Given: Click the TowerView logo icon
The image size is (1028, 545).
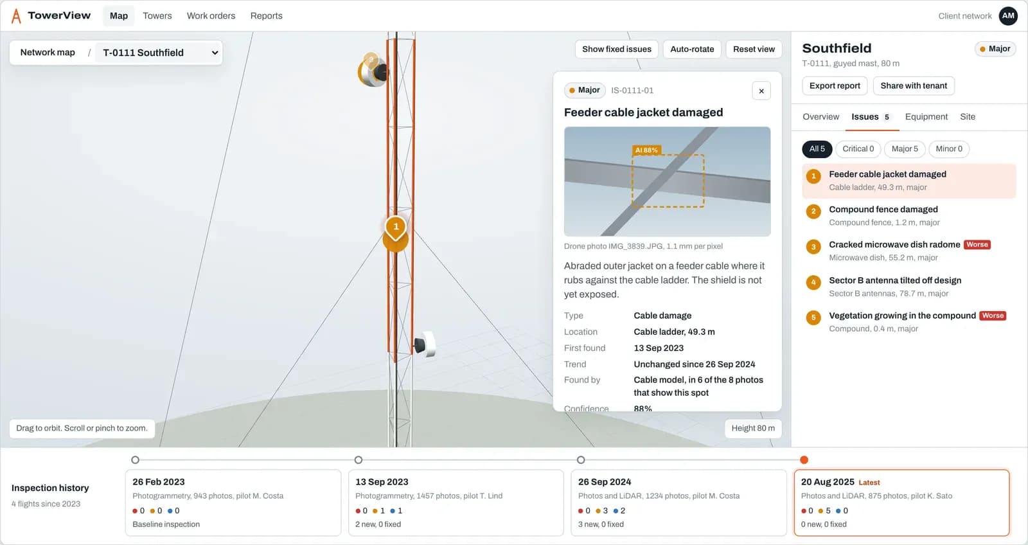Looking at the screenshot, I should tap(16, 15).
